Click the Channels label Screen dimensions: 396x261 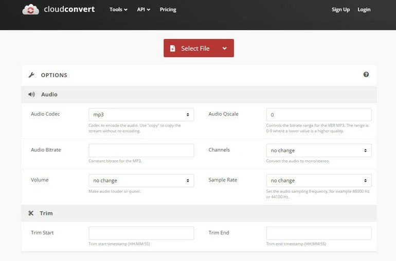point(219,150)
